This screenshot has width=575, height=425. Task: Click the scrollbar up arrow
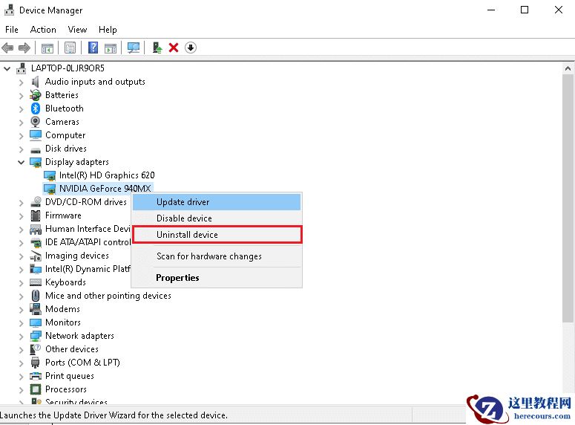[x=568, y=68]
